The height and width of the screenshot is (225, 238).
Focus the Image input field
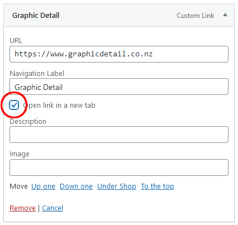pos(119,167)
